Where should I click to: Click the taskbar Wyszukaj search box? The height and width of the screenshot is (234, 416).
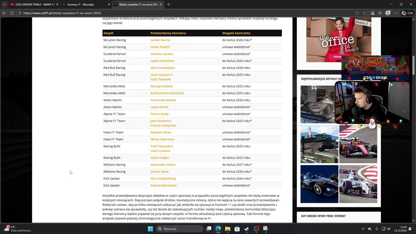click(x=179, y=229)
